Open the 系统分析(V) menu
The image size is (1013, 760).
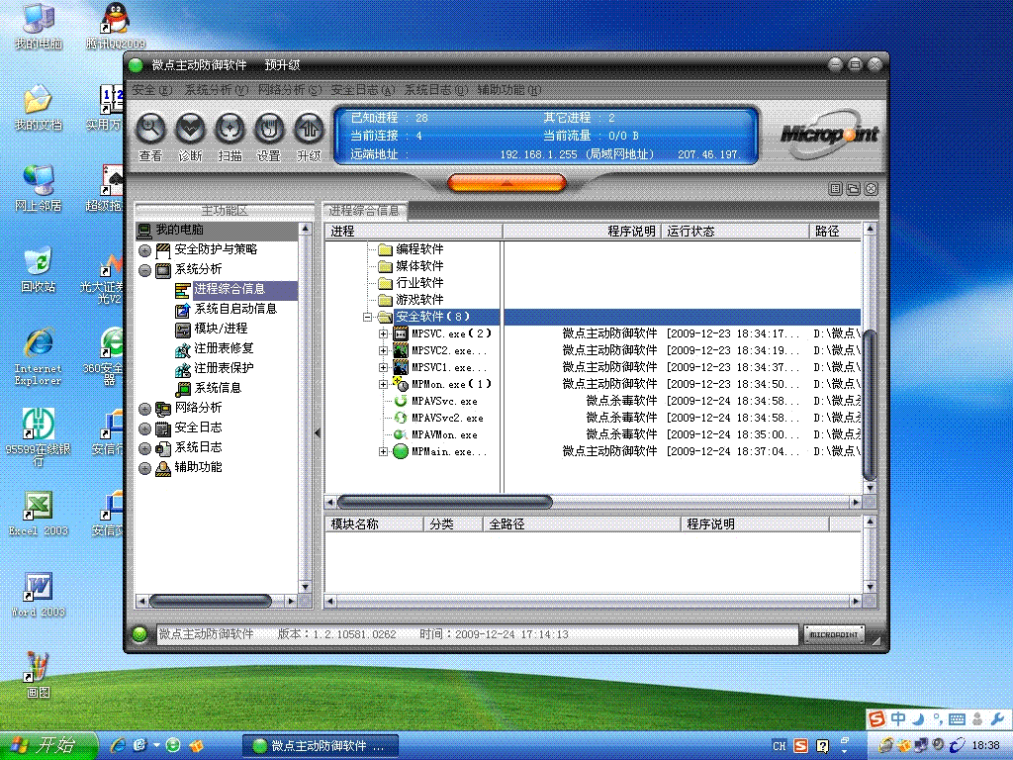click(x=217, y=90)
